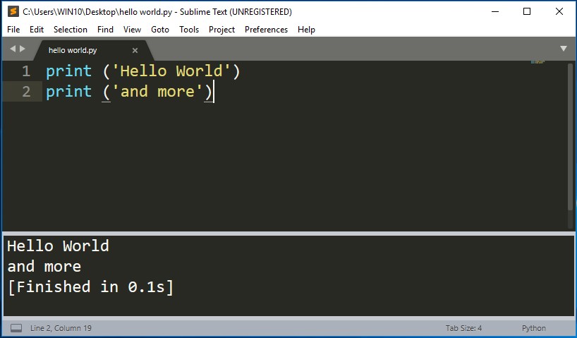Open the File menu

point(13,30)
